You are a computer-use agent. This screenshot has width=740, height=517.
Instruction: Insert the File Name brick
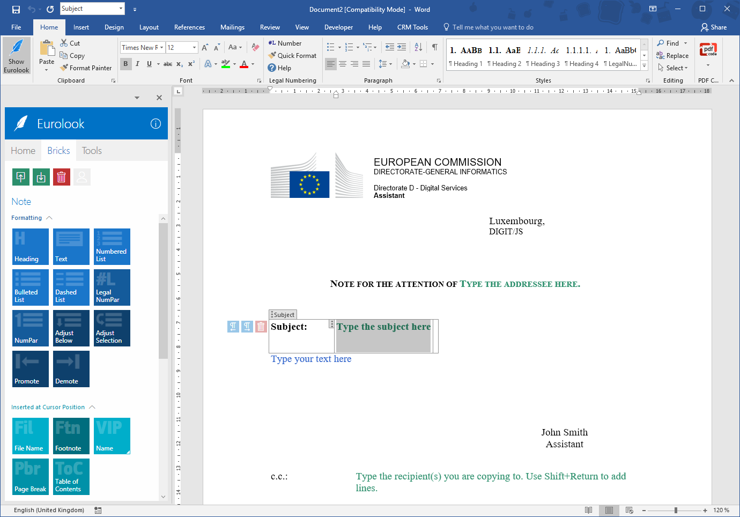tap(31, 436)
